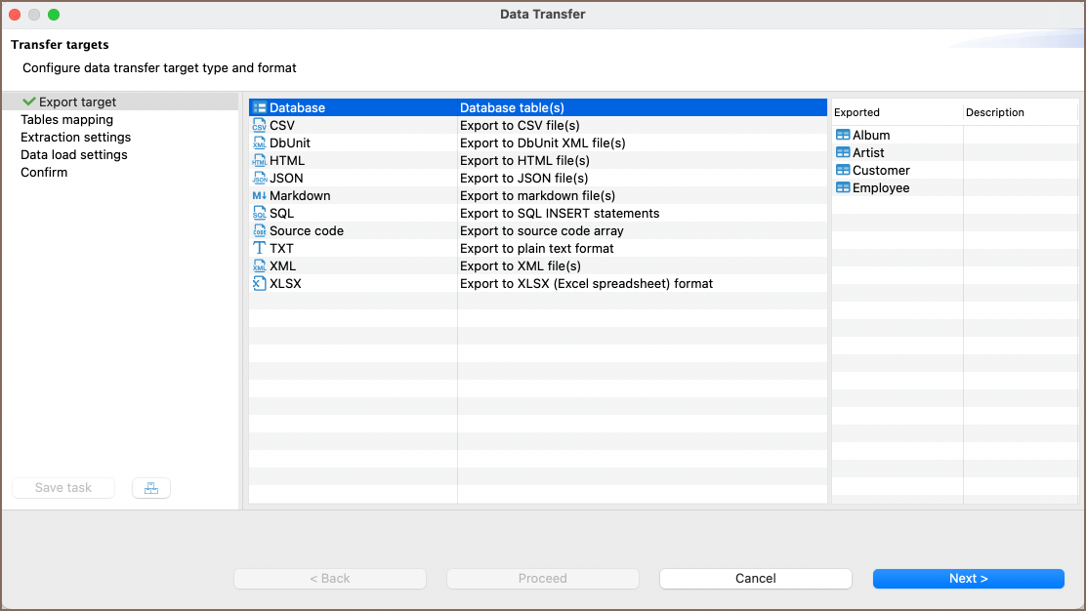Choose the Source code export icon
This screenshot has height=611, width=1086.
[x=259, y=231]
